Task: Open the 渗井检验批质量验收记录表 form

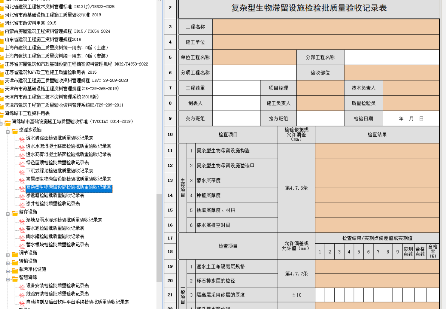Action: point(53,203)
